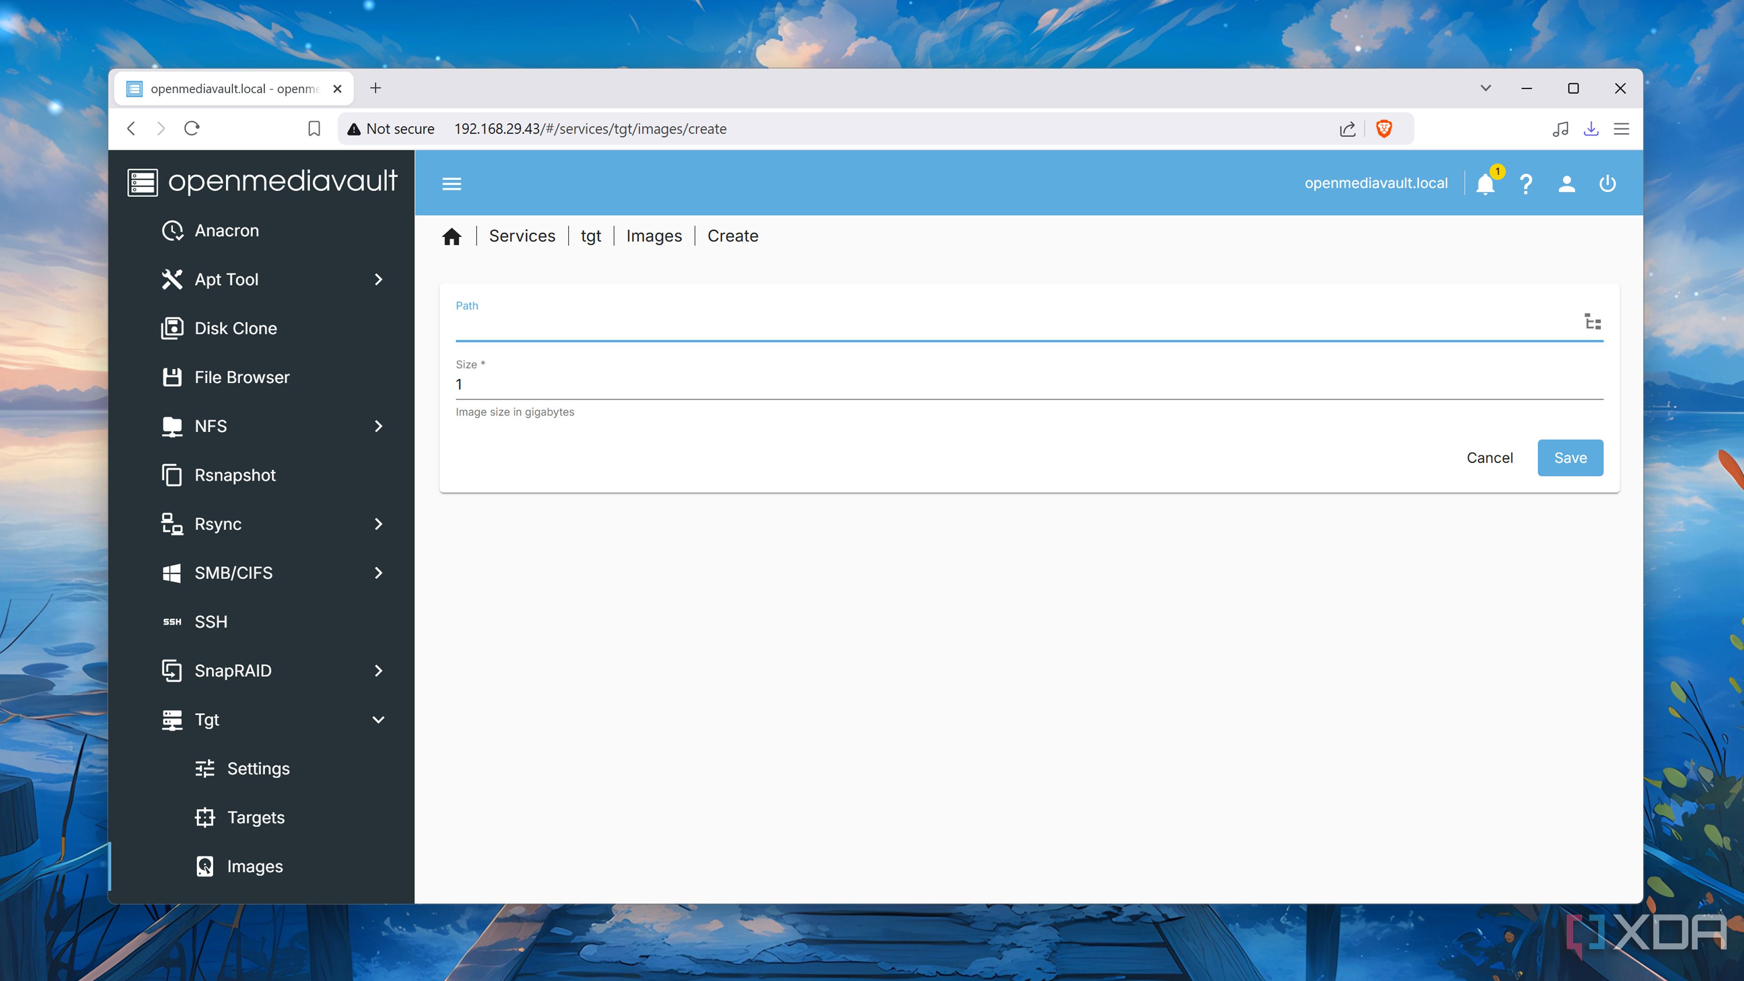Click the openmediavault logo
Screen dimensions: 1744x981
[263, 182]
